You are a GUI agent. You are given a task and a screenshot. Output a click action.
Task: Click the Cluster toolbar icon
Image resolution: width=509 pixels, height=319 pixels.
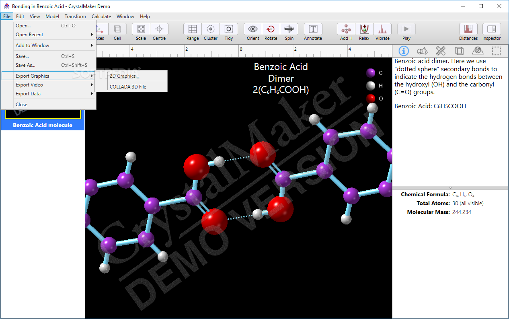click(211, 29)
